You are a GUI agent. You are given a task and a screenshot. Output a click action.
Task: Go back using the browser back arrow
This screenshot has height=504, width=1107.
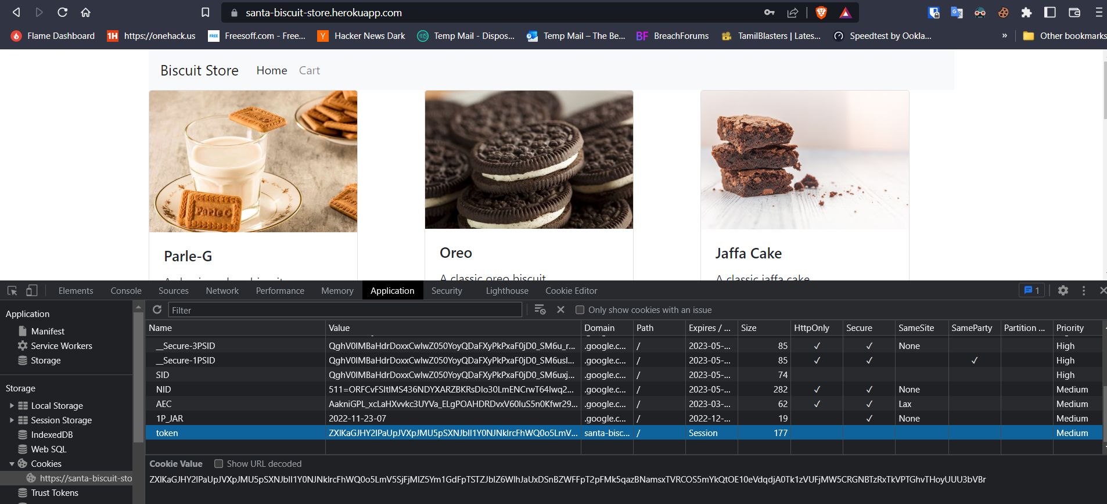pos(16,12)
